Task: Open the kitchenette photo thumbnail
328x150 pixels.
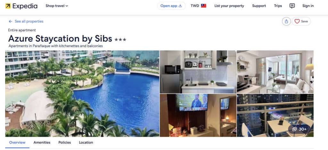Action: [x=198, y=72]
